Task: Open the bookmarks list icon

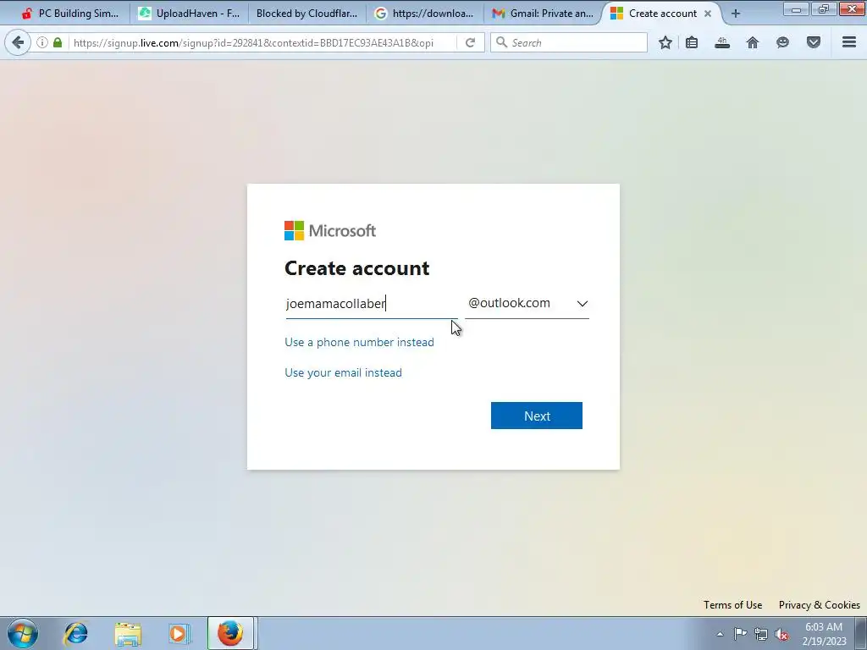Action: point(692,42)
